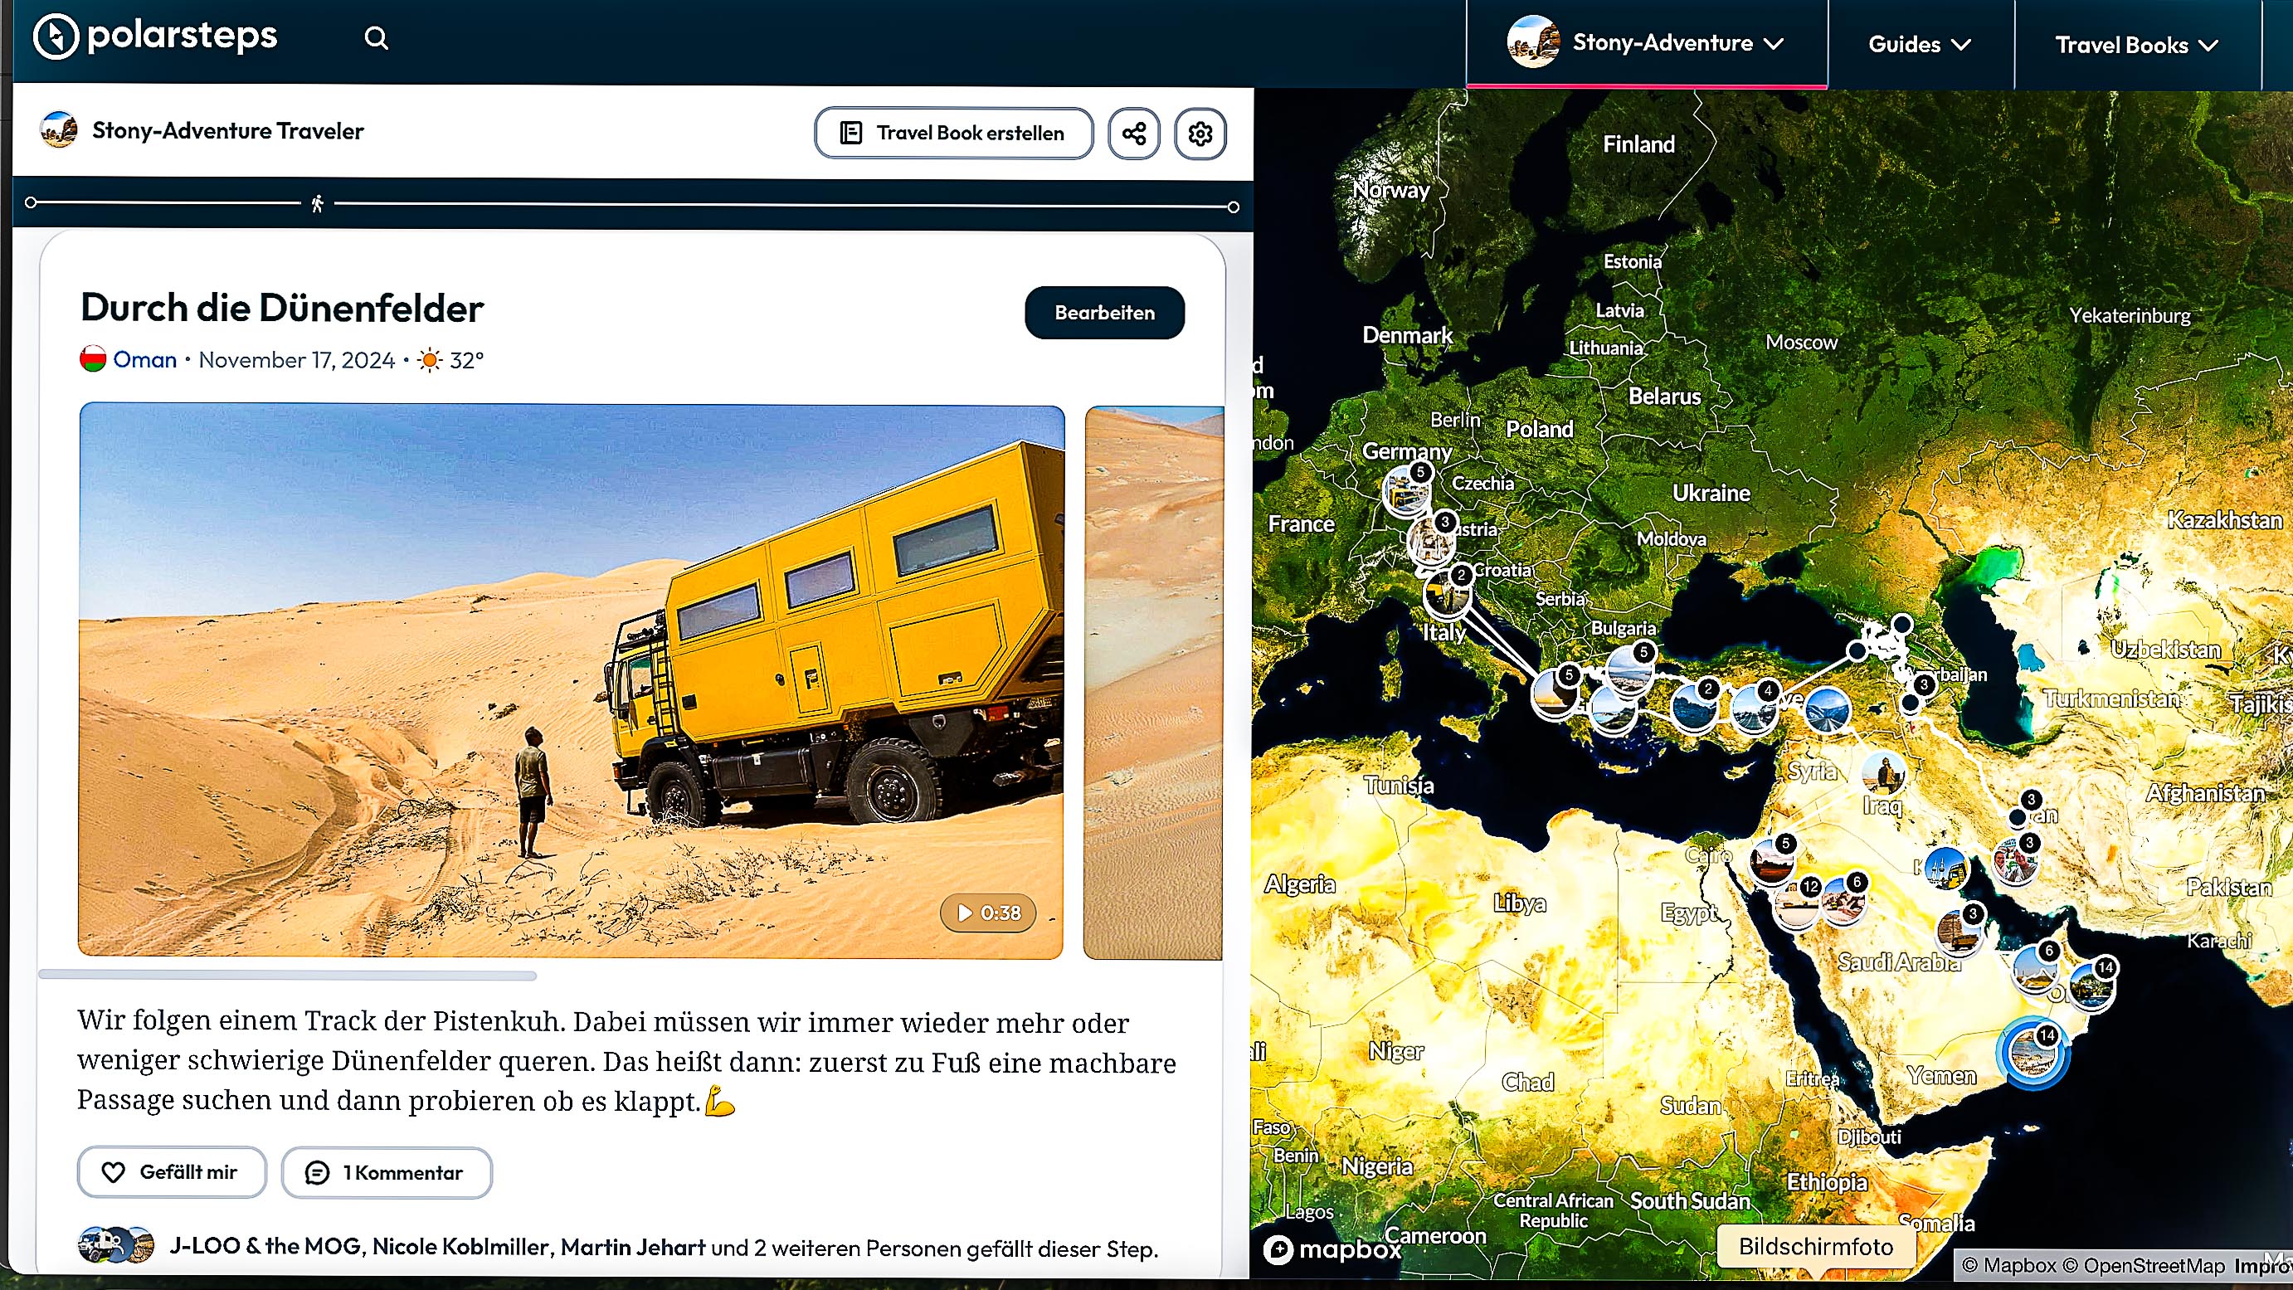
Task: Click Travel Book erstellen button
Action: click(x=952, y=134)
